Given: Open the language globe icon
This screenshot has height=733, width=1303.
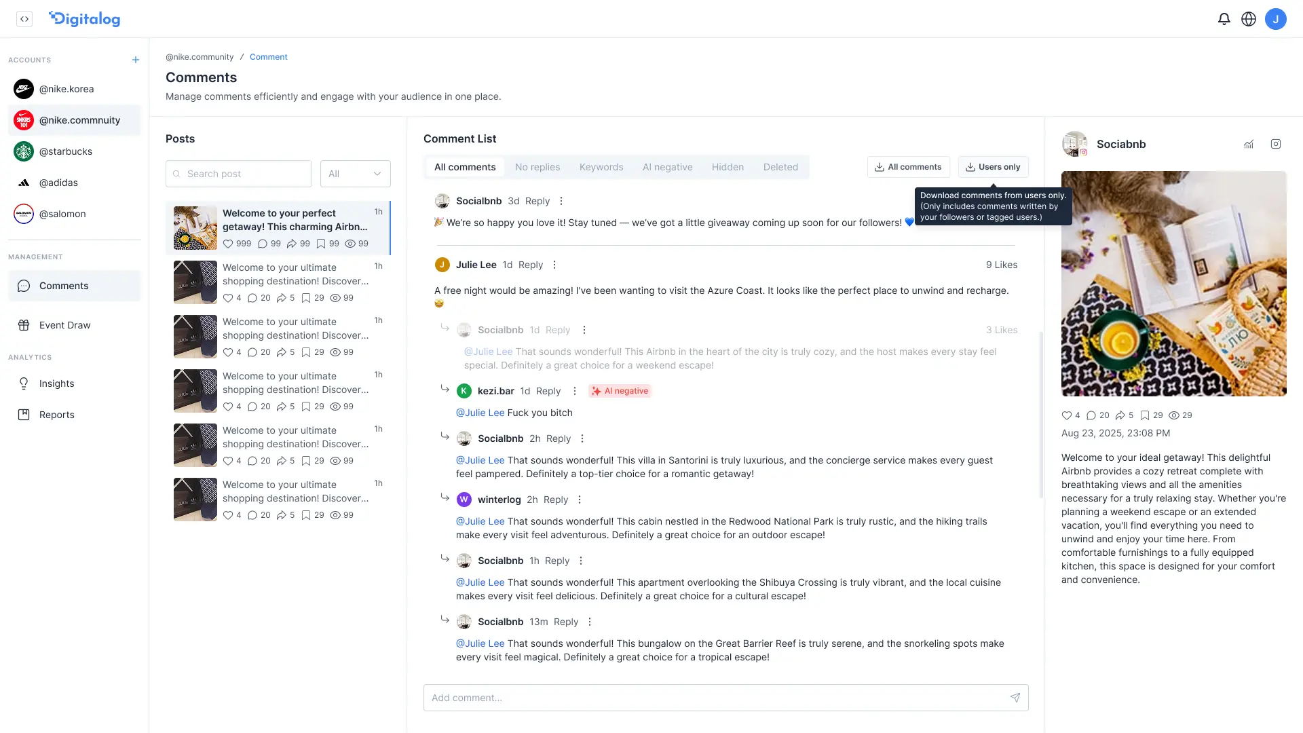Looking at the screenshot, I should click(x=1249, y=19).
